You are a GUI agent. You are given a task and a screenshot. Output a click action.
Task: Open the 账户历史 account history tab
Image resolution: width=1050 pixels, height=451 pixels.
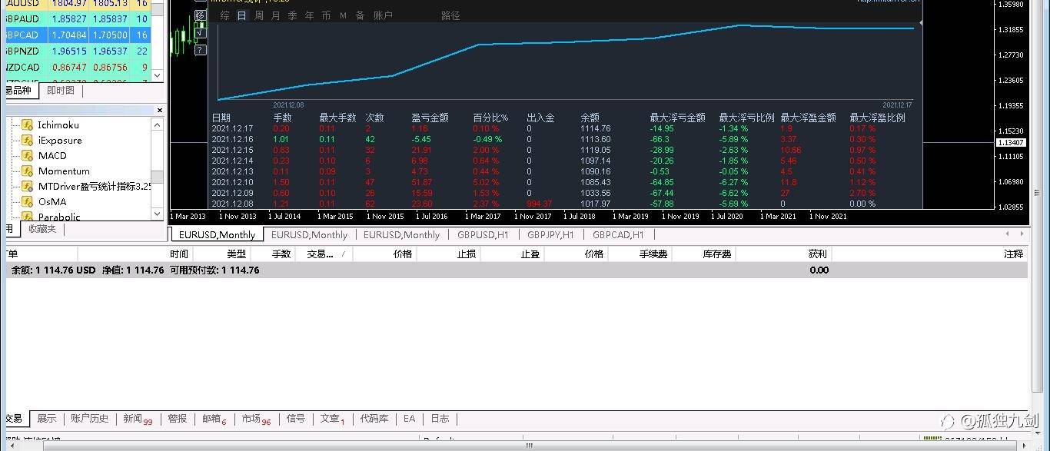(x=90, y=419)
